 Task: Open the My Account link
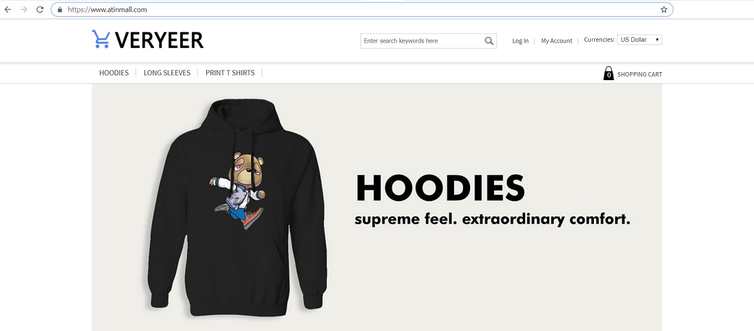tap(557, 41)
